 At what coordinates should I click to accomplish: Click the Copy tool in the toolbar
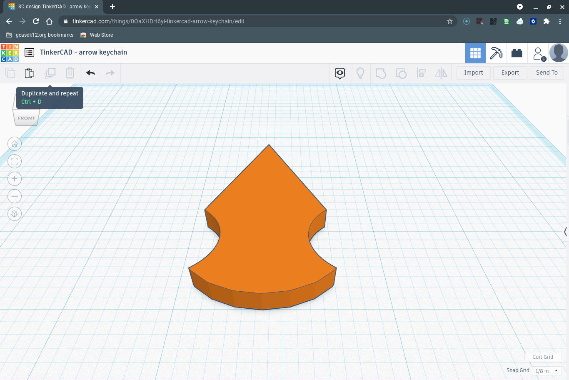[x=10, y=73]
